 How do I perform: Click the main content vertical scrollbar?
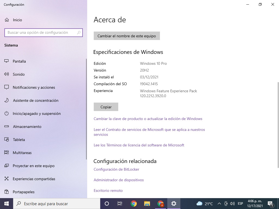pyautogui.click(x=278, y=125)
